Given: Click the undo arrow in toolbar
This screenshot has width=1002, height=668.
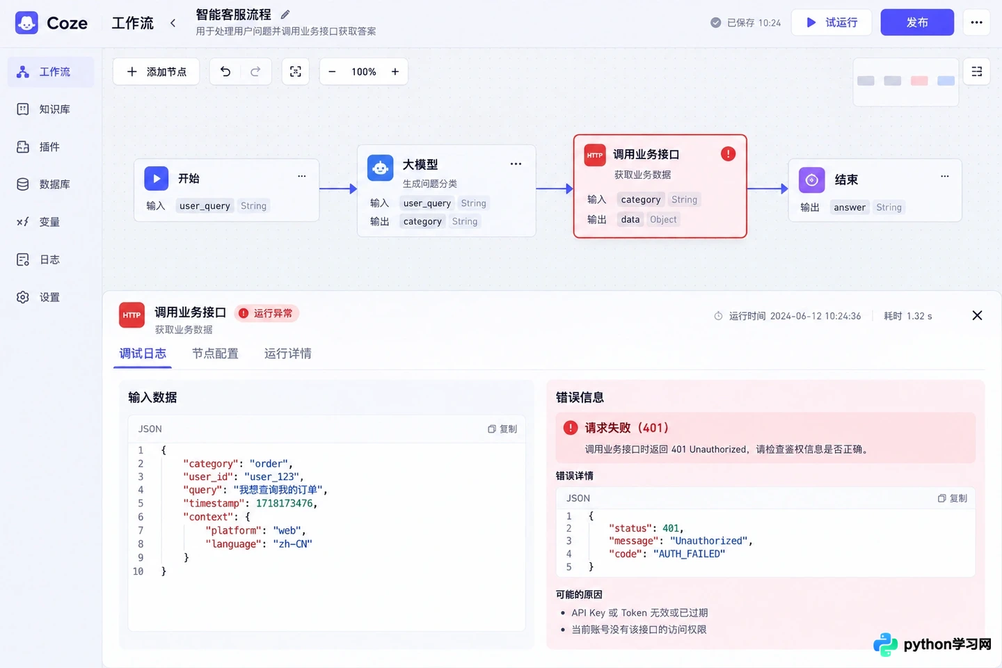Looking at the screenshot, I should (225, 72).
